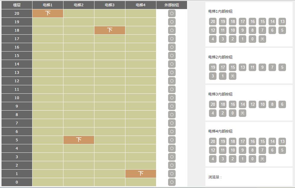Click the 电梯3 column header
This screenshot has height=188, width=295.
click(110, 5)
